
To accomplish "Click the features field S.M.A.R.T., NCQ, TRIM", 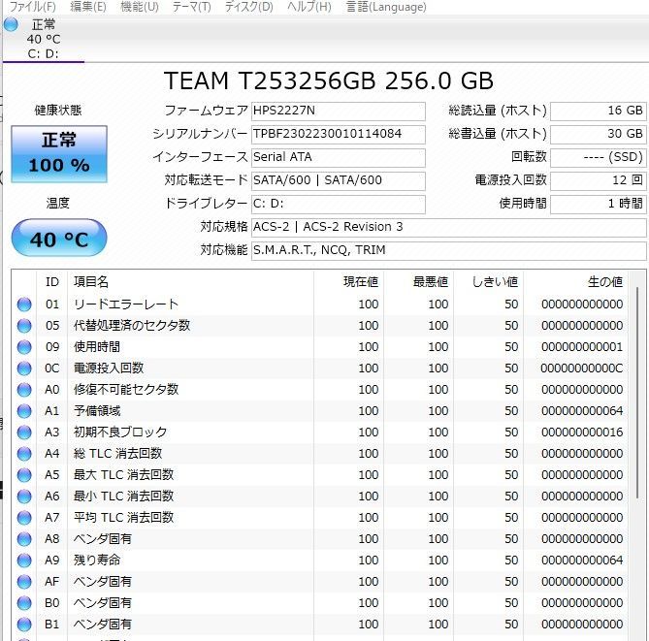I will [448, 250].
